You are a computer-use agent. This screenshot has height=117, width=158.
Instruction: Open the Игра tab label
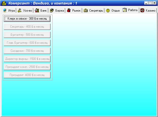point(11,11)
